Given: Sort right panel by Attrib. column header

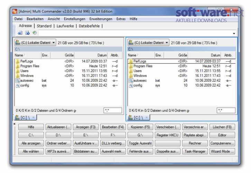Looking at the screenshot, I should click(228, 55).
